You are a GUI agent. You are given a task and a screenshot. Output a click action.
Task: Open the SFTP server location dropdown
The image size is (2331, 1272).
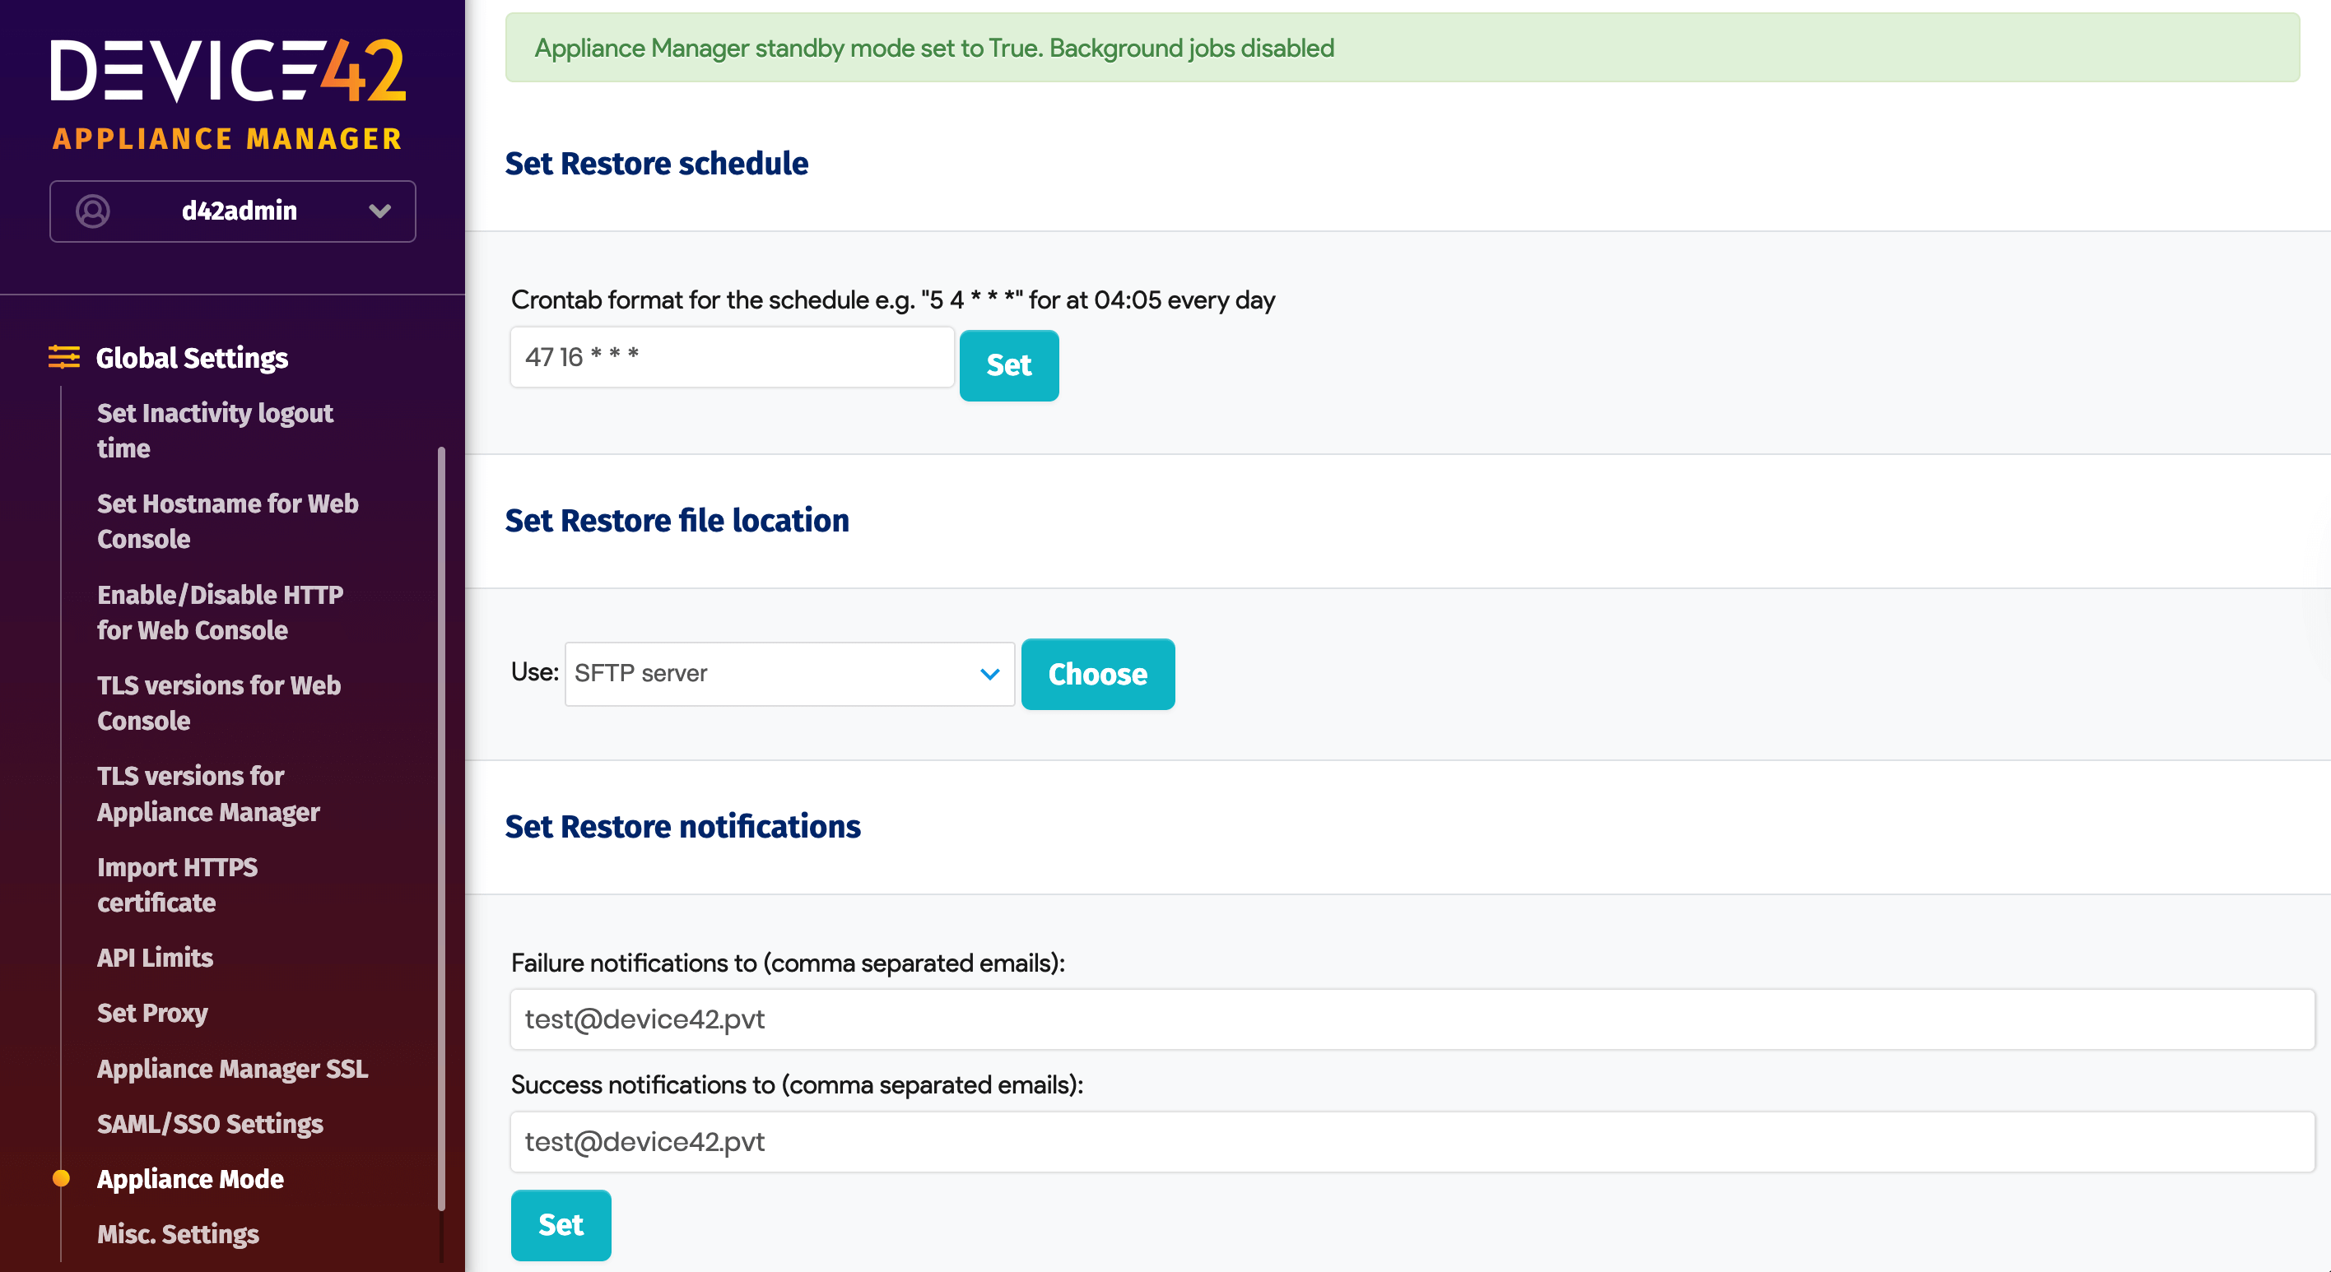[789, 674]
